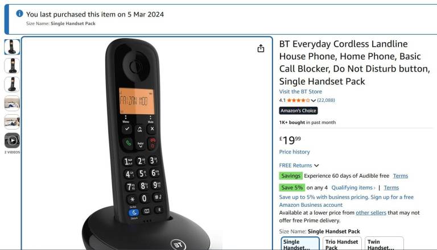Open the other sellers link
Viewport: 437px width, 250px height.
pyautogui.click(x=371, y=213)
